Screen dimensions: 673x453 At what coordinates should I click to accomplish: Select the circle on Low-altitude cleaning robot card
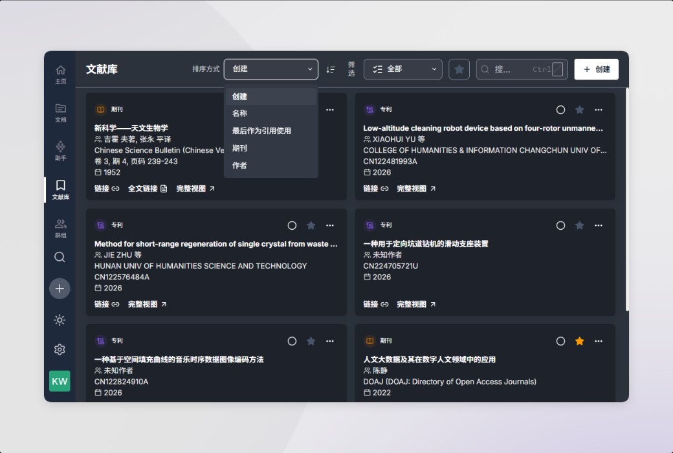click(560, 110)
